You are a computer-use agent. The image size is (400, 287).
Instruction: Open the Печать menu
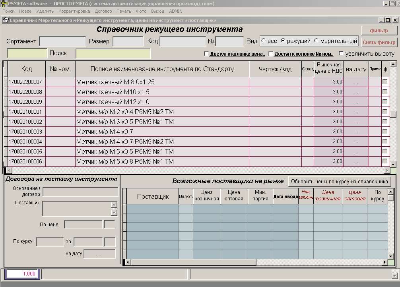coord(124,12)
